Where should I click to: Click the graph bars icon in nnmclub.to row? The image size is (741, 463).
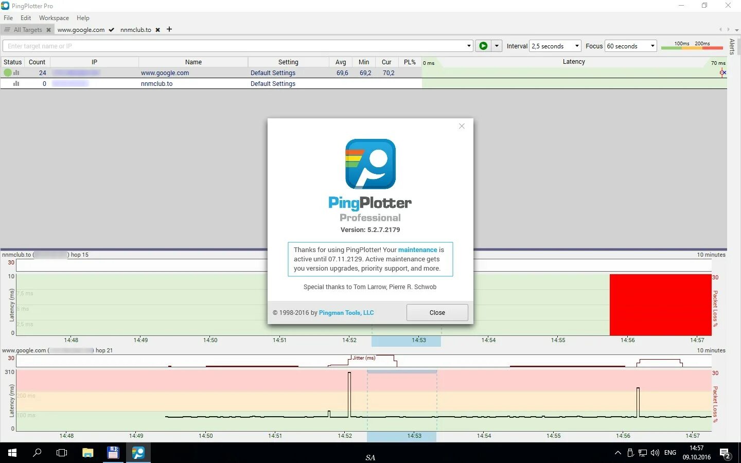click(x=16, y=83)
